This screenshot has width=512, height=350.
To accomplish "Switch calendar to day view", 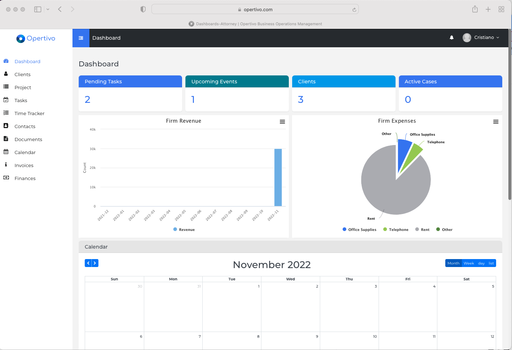I will click(x=481, y=263).
